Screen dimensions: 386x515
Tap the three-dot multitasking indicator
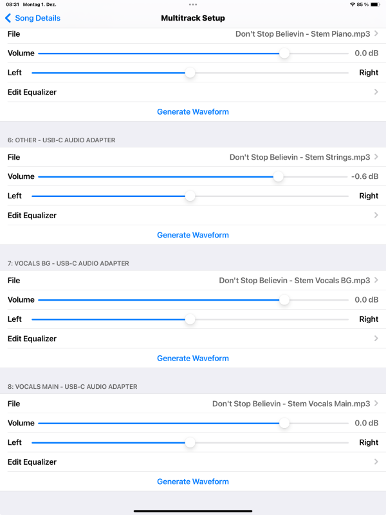coord(193,5)
